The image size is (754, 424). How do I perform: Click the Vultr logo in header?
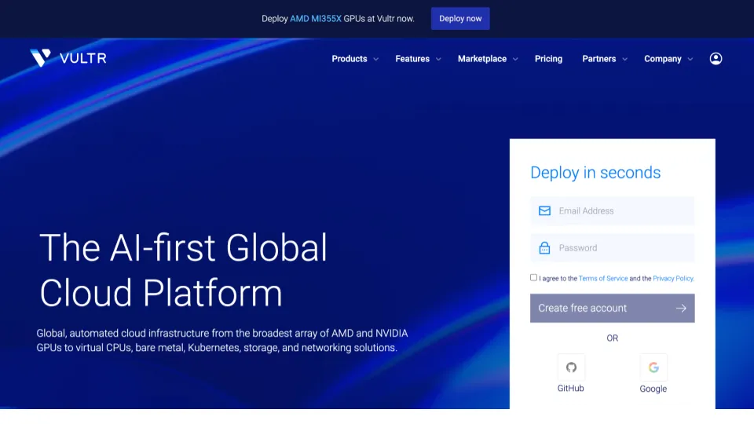point(68,58)
